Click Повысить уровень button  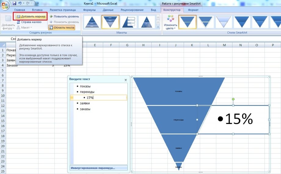64,16
